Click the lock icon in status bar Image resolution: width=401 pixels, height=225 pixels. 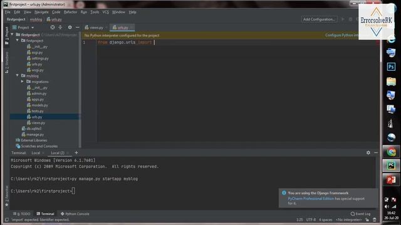point(367,219)
